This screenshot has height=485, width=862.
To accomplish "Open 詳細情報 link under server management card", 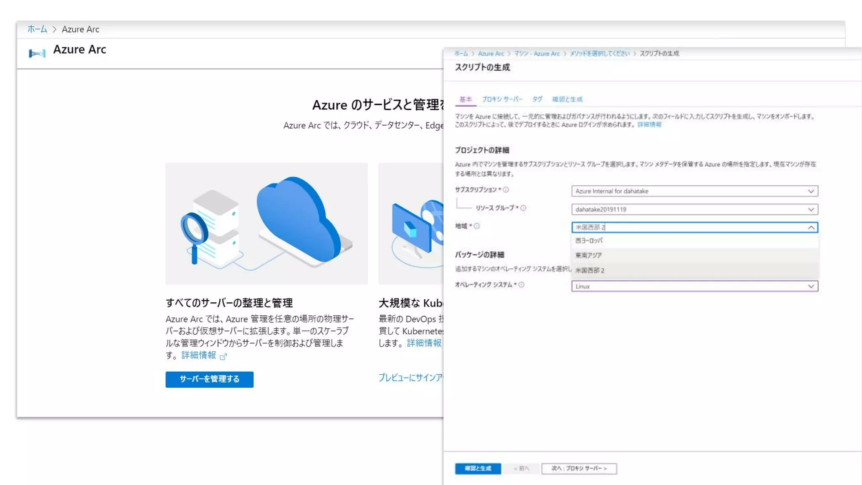I will coord(199,355).
